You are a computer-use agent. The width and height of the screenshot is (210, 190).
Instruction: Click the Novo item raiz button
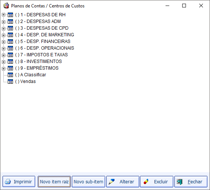(54, 182)
